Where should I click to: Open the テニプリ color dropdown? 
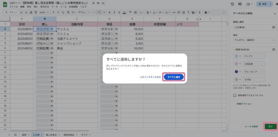[x=238, y=56]
